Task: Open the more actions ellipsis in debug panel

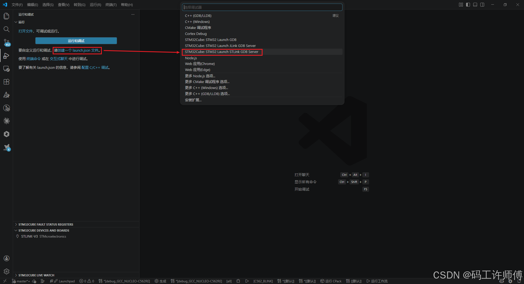Action: pyautogui.click(x=133, y=14)
